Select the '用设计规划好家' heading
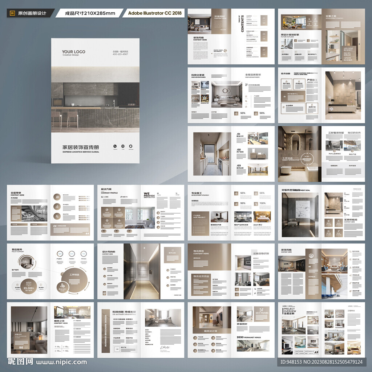The width and height of the screenshot is (372, 372). coord(290,35)
